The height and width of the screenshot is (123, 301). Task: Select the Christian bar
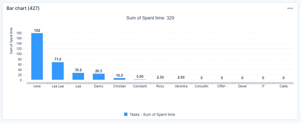coord(119,79)
